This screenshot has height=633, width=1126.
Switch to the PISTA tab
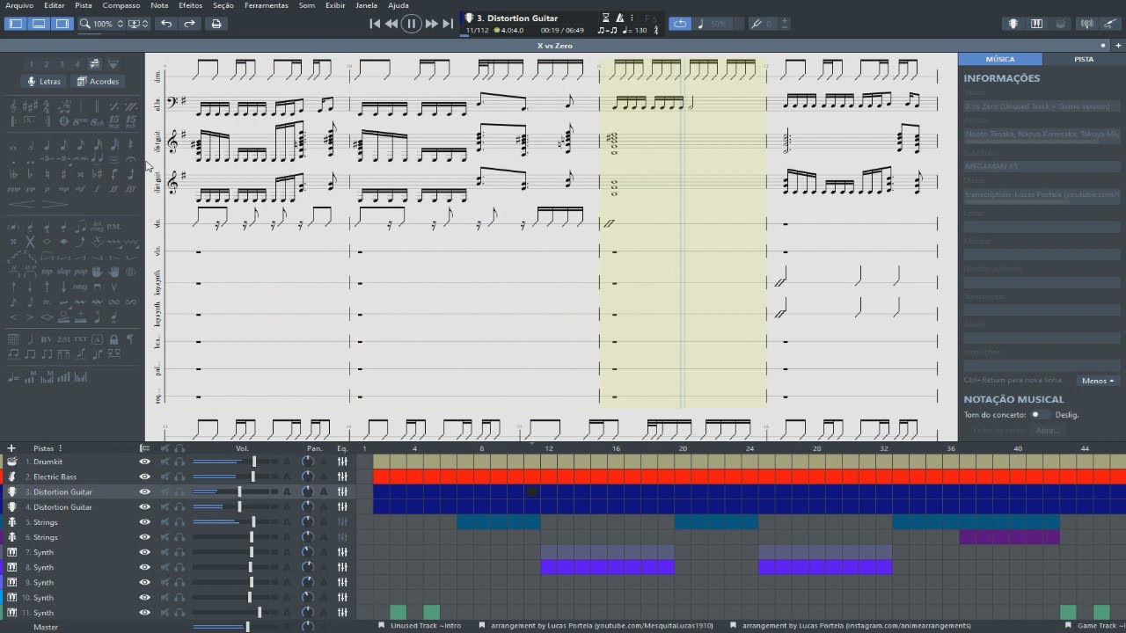pos(1084,59)
